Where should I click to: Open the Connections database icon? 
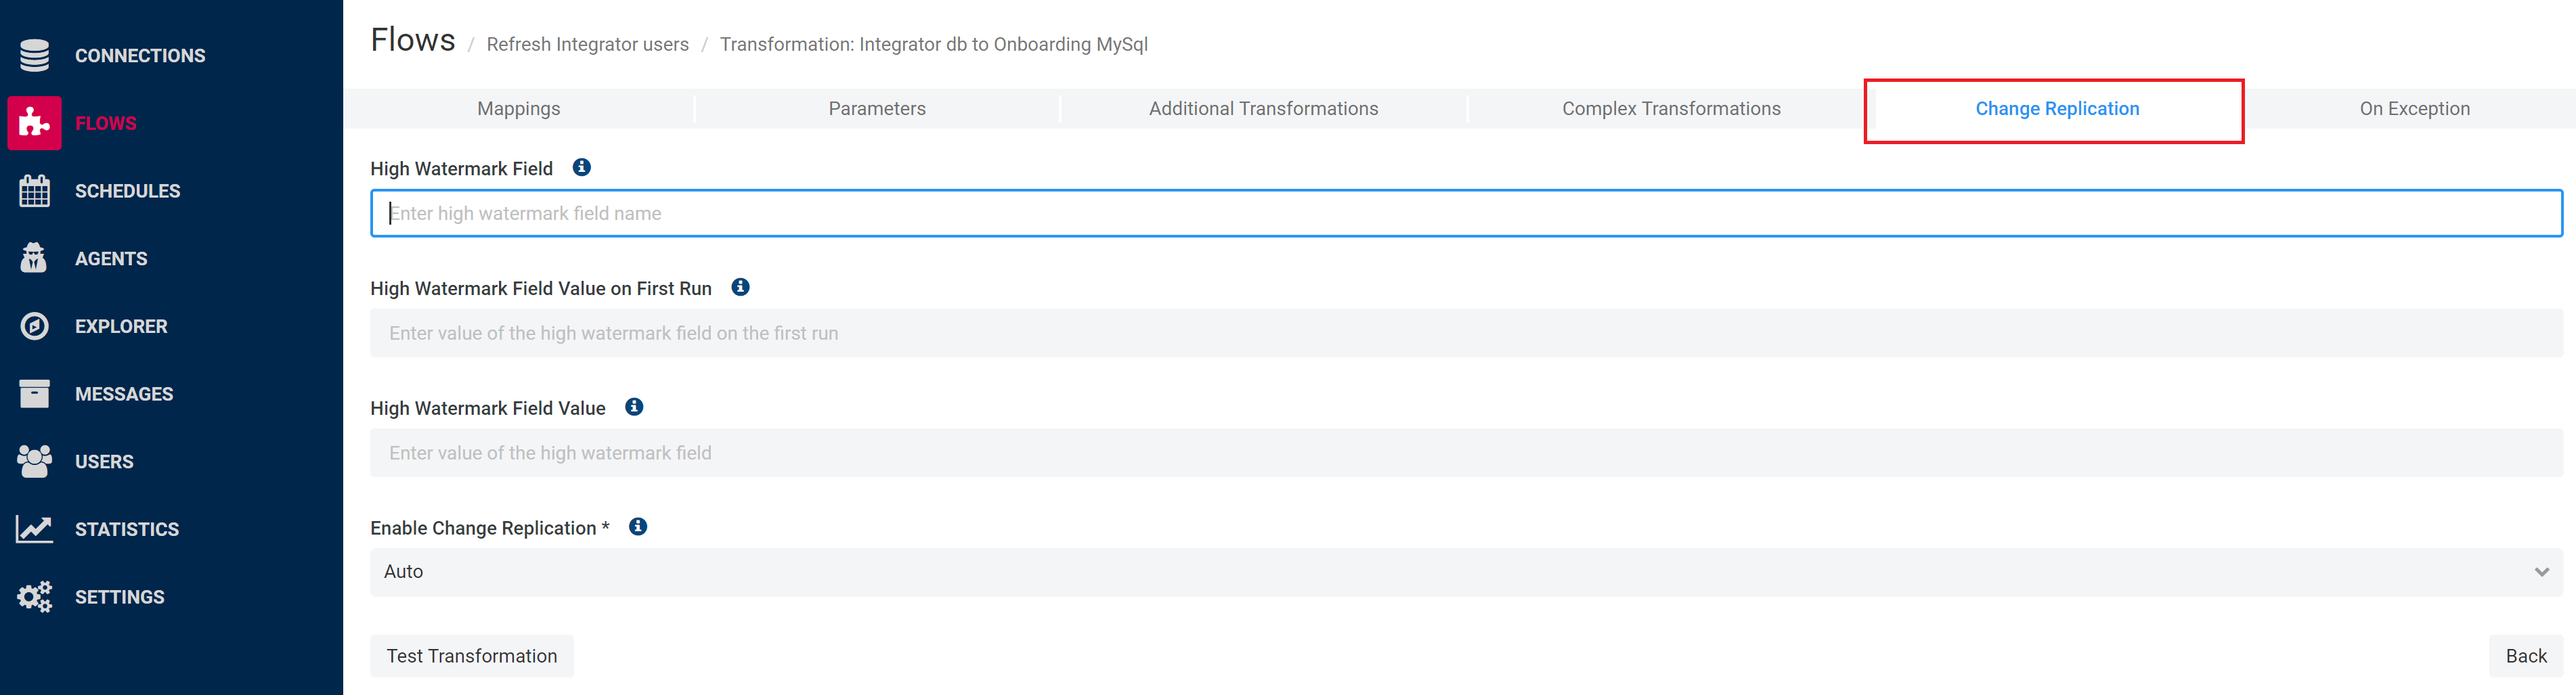(35, 56)
